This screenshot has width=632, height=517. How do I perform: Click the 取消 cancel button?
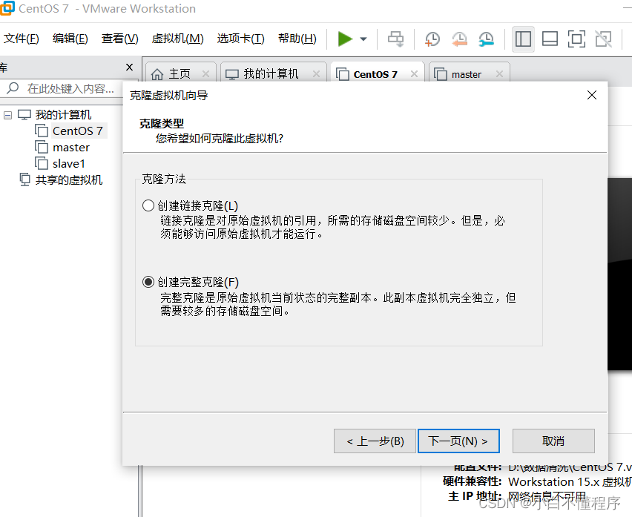pos(553,441)
